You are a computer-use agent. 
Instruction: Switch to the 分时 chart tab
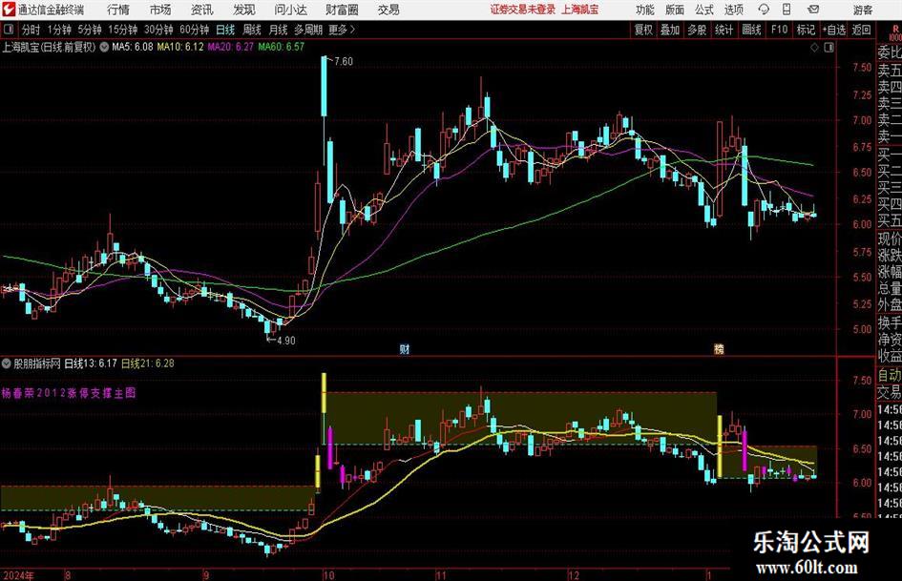31,30
